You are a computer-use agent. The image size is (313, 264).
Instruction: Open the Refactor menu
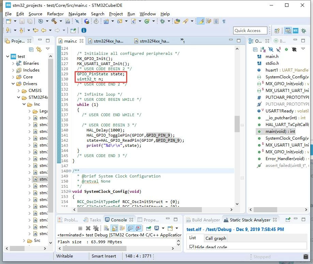click(x=55, y=14)
